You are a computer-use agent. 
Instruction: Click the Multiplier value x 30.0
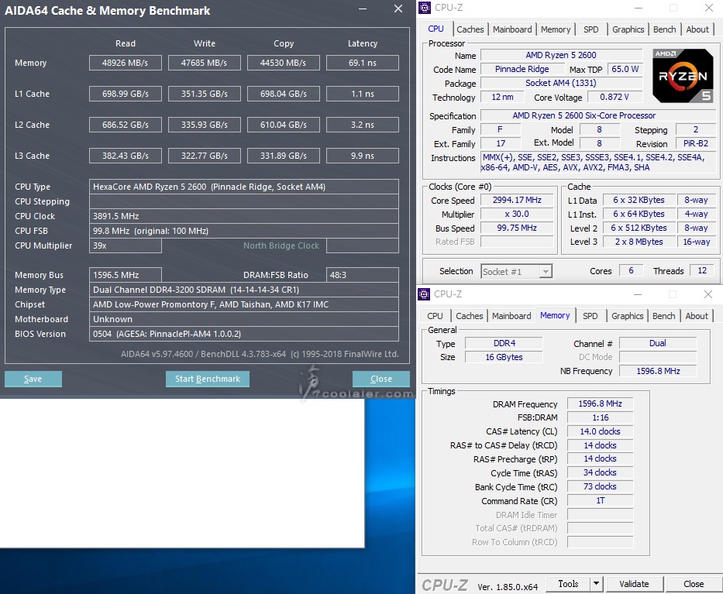(517, 214)
